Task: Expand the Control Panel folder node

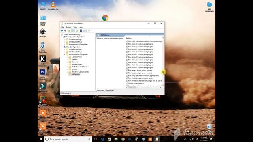Action: 67,57
